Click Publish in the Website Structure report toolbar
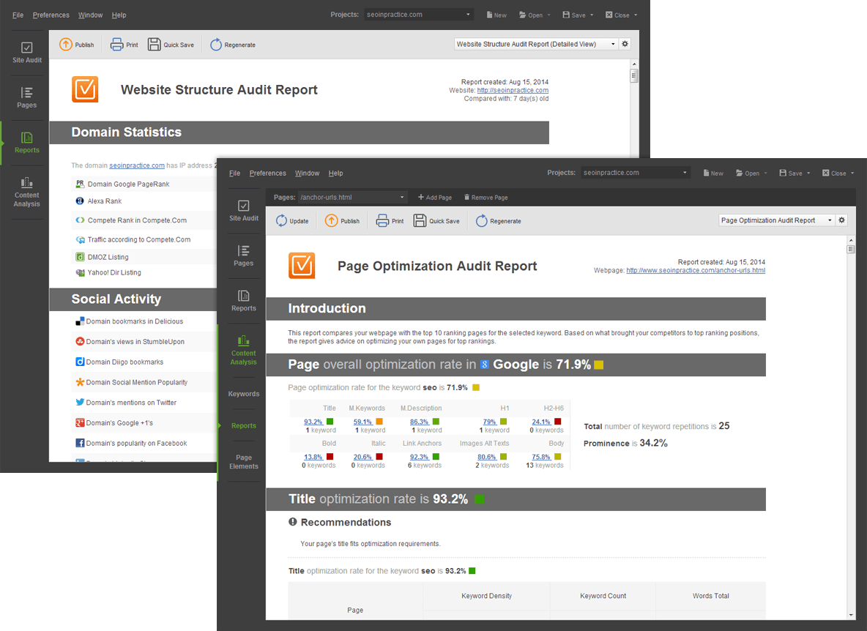Viewport: 867px width, 631px height. coord(77,45)
